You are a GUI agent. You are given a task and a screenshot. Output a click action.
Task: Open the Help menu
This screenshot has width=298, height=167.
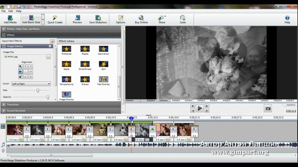(19, 11)
